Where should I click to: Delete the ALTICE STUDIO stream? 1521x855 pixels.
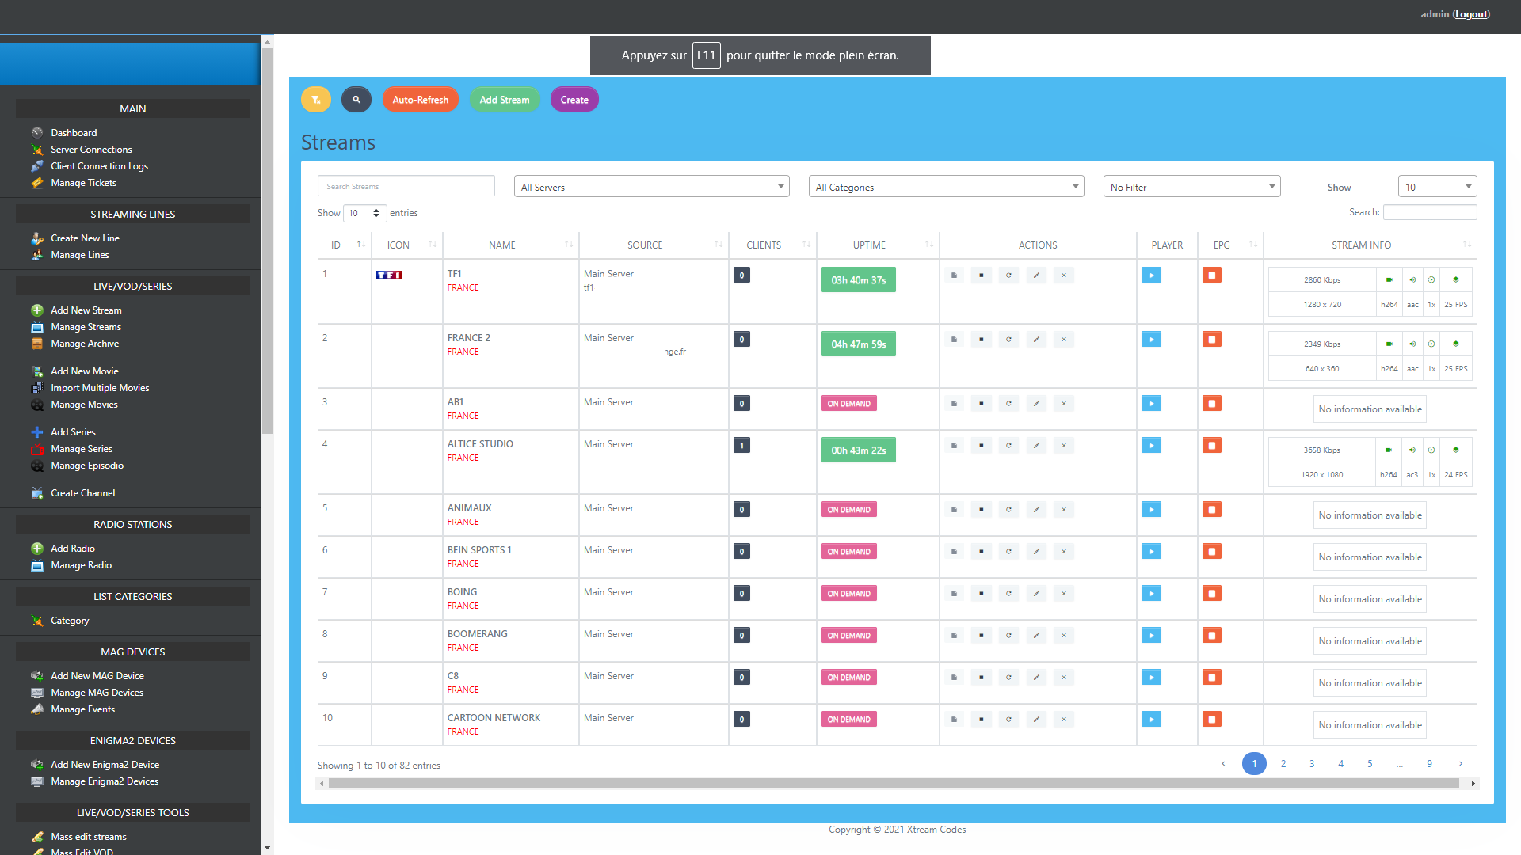click(x=1064, y=446)
